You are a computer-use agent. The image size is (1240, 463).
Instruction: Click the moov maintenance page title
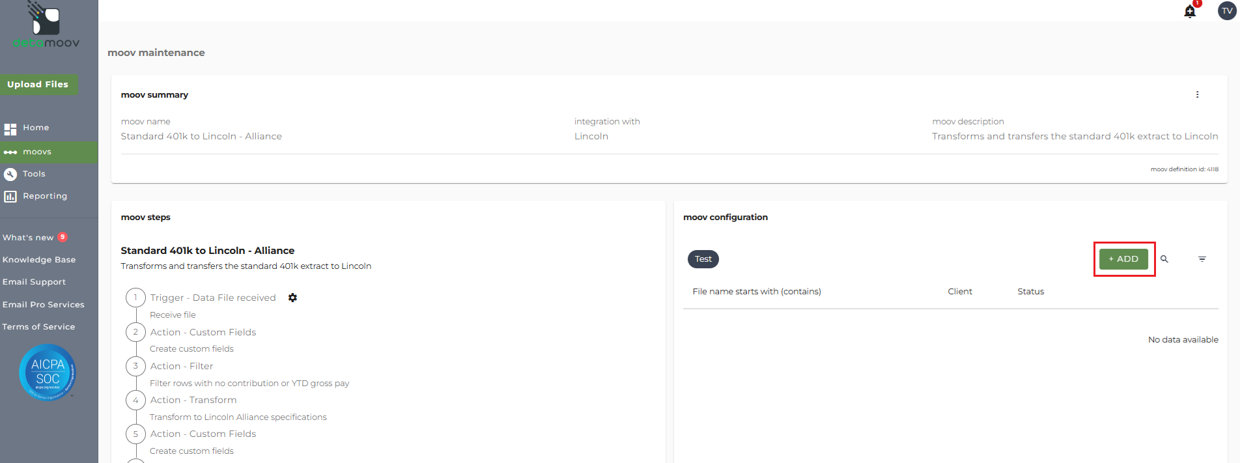click(156, 53)
